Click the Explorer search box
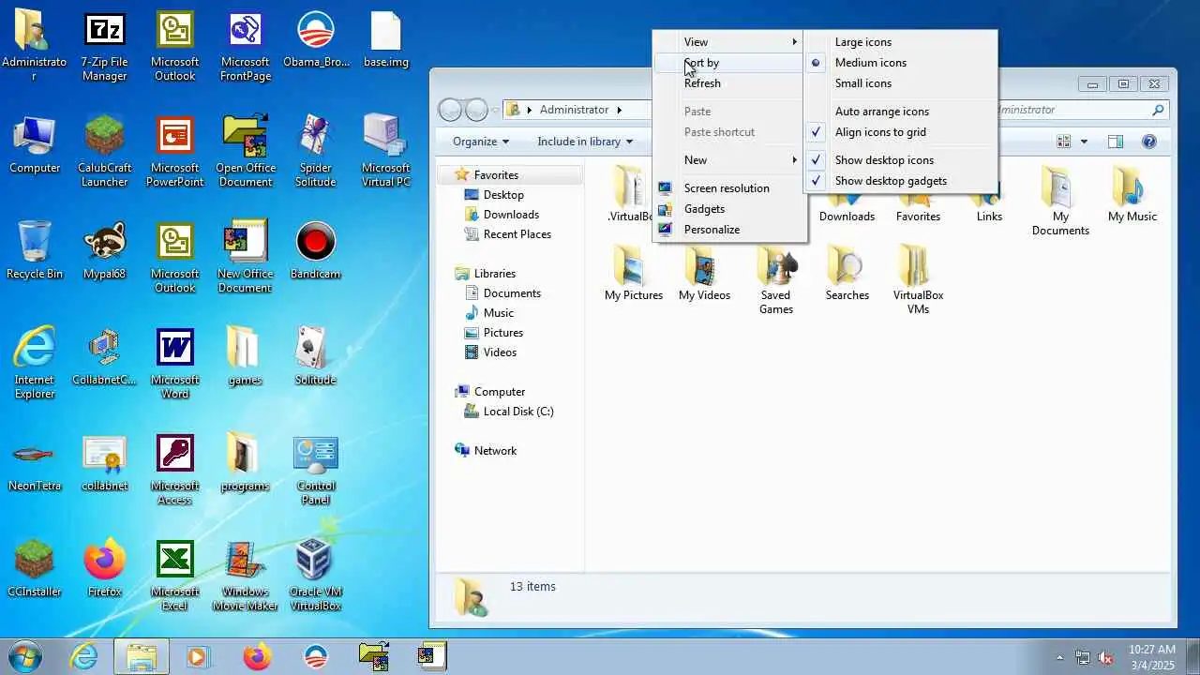The height and width of the screenshot is (675, 1200). point(1078,110)
